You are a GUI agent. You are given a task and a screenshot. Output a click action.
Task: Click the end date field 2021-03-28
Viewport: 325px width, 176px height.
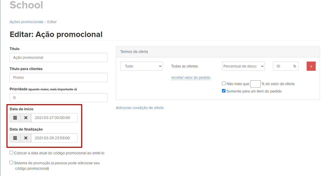pos(54,138)
